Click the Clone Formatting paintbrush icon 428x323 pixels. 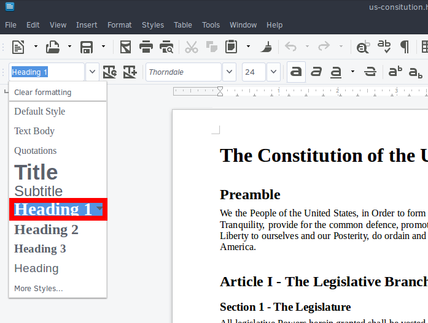[267, 47]
